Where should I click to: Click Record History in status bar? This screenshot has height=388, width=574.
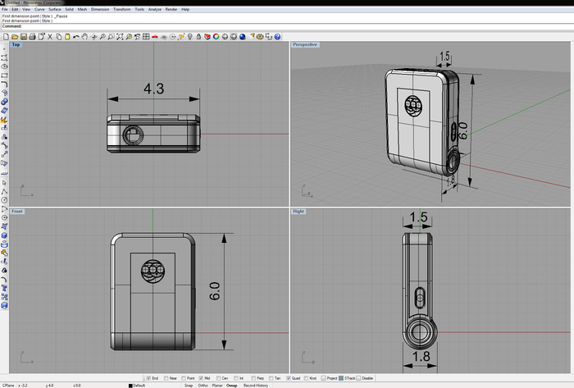(x=256, y=386)
